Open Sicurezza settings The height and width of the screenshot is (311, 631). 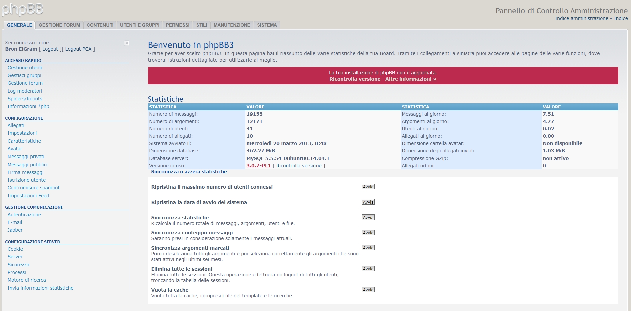coord(19,265)
